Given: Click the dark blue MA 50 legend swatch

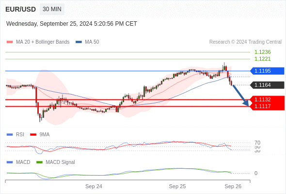Looking at the screenshot, I should click(79, 42).
